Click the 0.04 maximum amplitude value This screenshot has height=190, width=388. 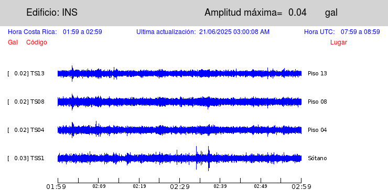coord(297,13)
